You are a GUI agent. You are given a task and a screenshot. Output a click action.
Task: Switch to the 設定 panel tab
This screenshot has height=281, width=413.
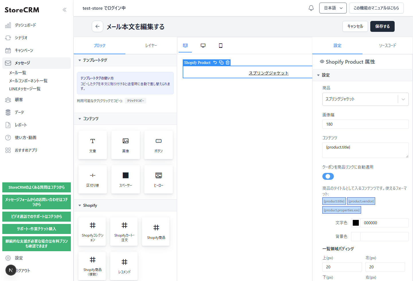(x=338, y=46)
